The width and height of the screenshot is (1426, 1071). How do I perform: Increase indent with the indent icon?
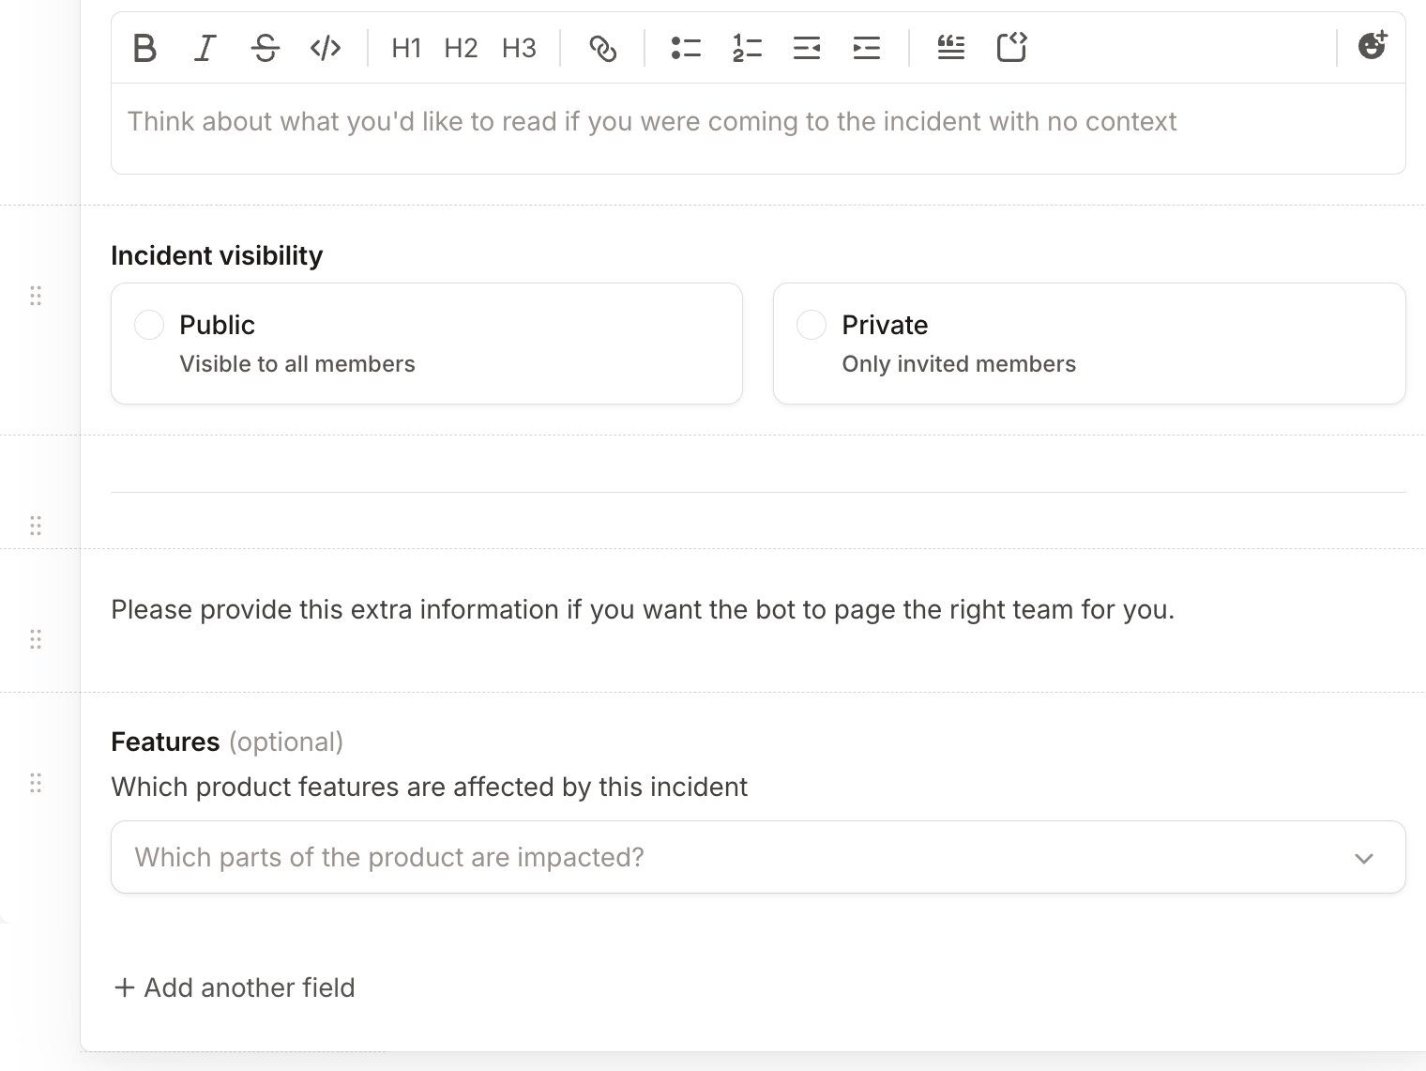[867, 48]
